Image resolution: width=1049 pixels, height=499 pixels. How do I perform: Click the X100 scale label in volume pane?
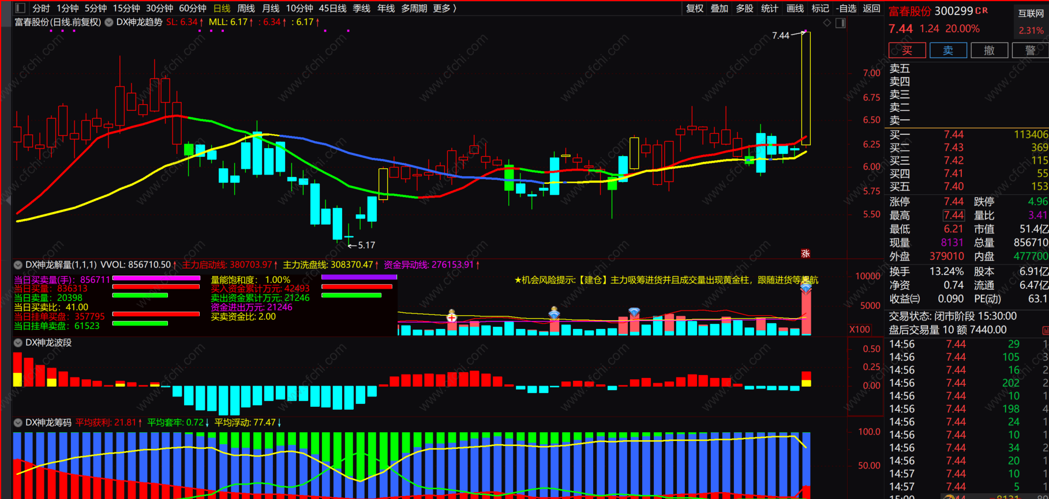(860, 329)
